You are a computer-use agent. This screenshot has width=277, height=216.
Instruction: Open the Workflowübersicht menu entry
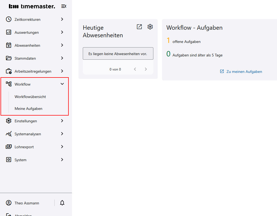tap(31, 96)
